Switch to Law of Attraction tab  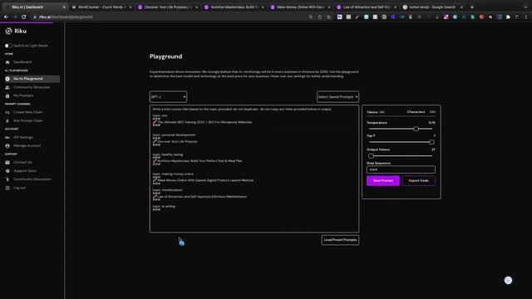(x=366, y=7)
